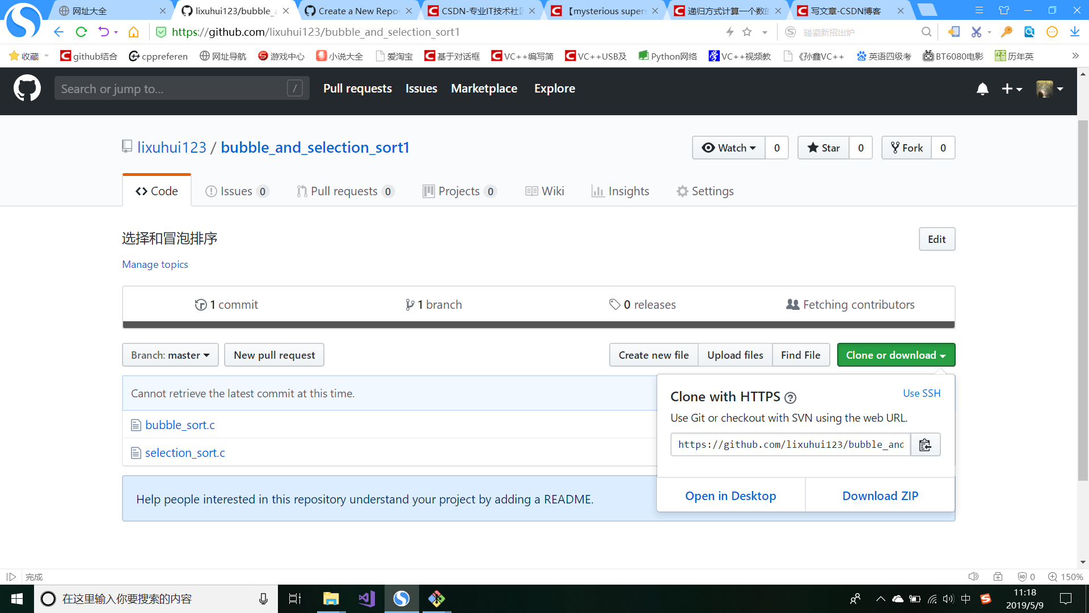Click the browser back arrow
1089x613 pixels.
(x=58, y=32)
